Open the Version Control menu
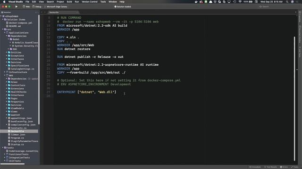 90,2
